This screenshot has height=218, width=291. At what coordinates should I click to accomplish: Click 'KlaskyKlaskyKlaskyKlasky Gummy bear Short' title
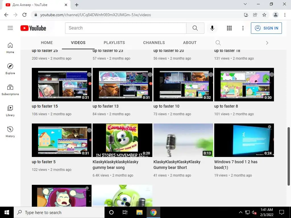177,165
